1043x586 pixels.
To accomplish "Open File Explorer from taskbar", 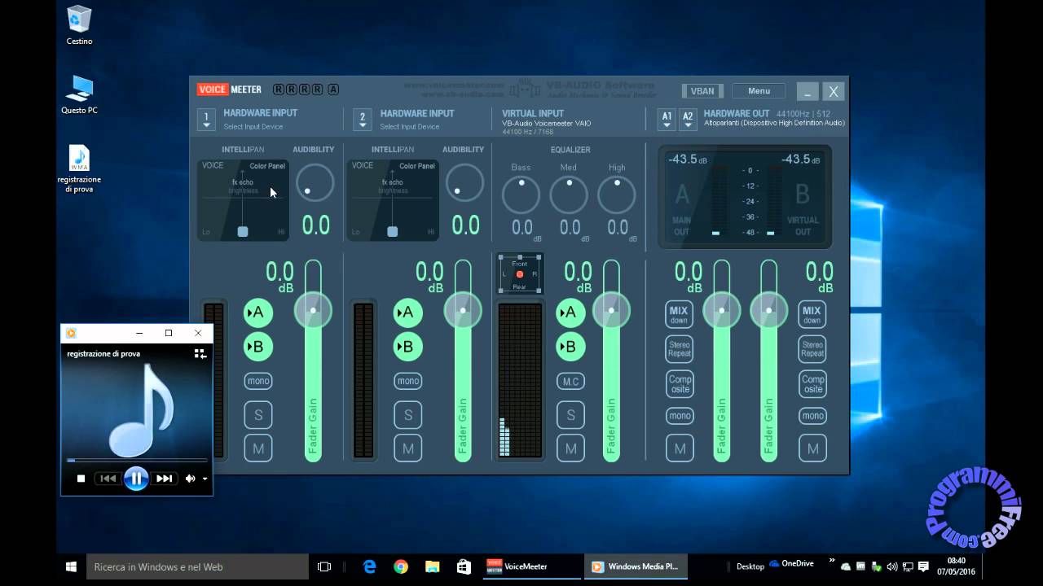I will (x=433, y=566).
